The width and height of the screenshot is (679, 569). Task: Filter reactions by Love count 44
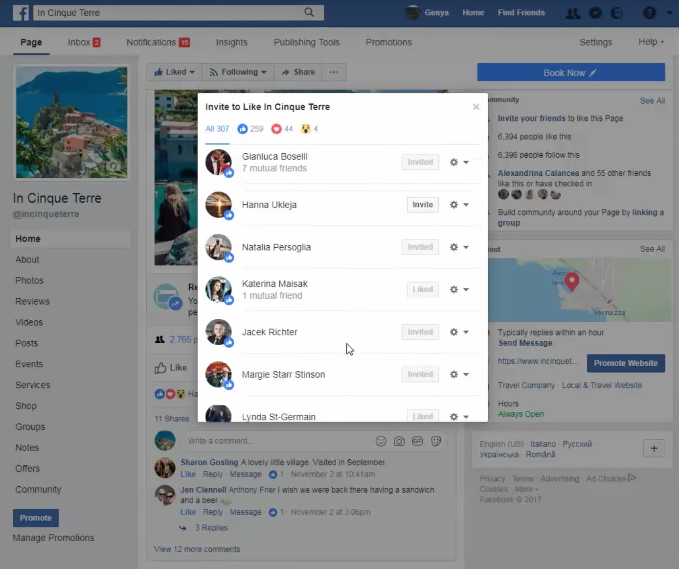point(282,129)
